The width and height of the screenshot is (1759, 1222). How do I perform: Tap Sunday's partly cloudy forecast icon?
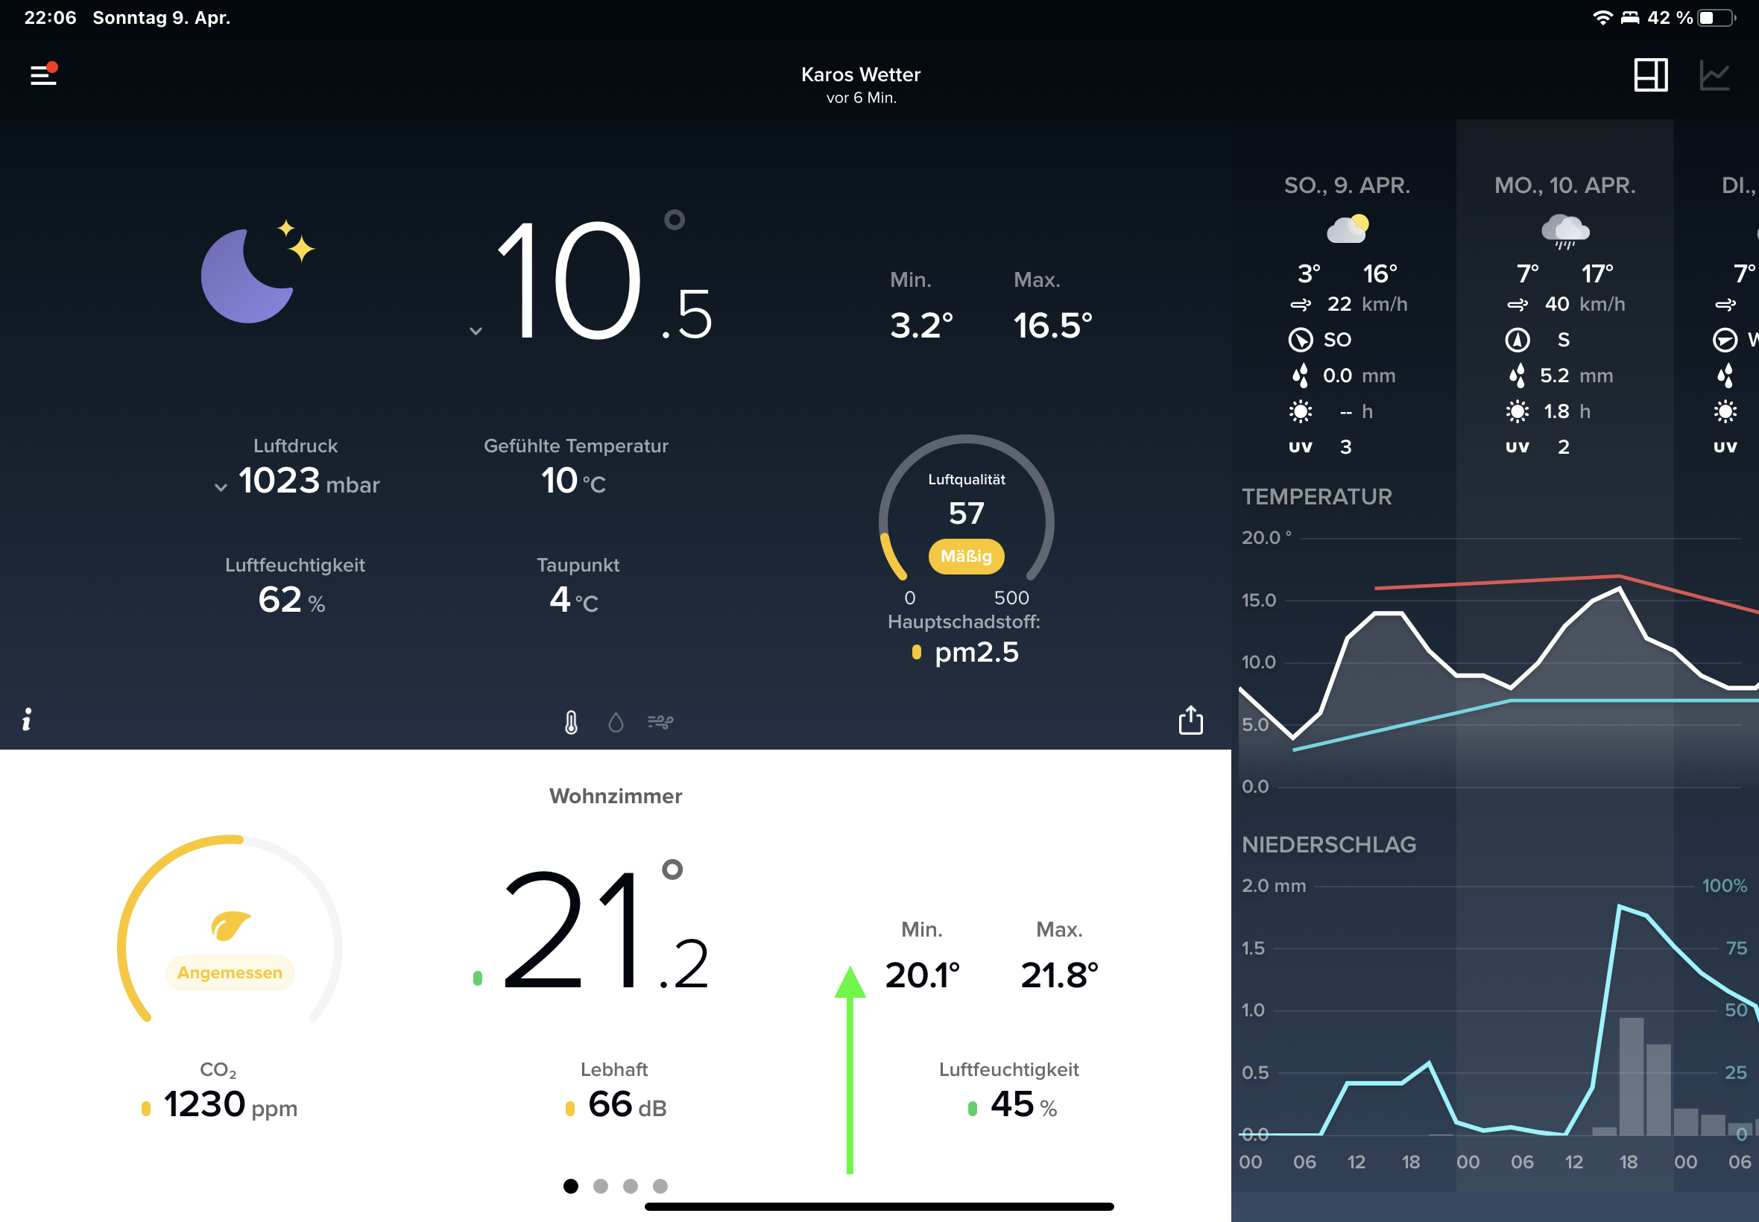click(1347, 228)
